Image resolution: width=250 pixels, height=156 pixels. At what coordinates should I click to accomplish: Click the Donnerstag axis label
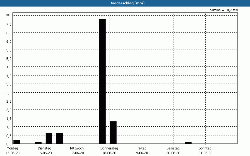109,149
